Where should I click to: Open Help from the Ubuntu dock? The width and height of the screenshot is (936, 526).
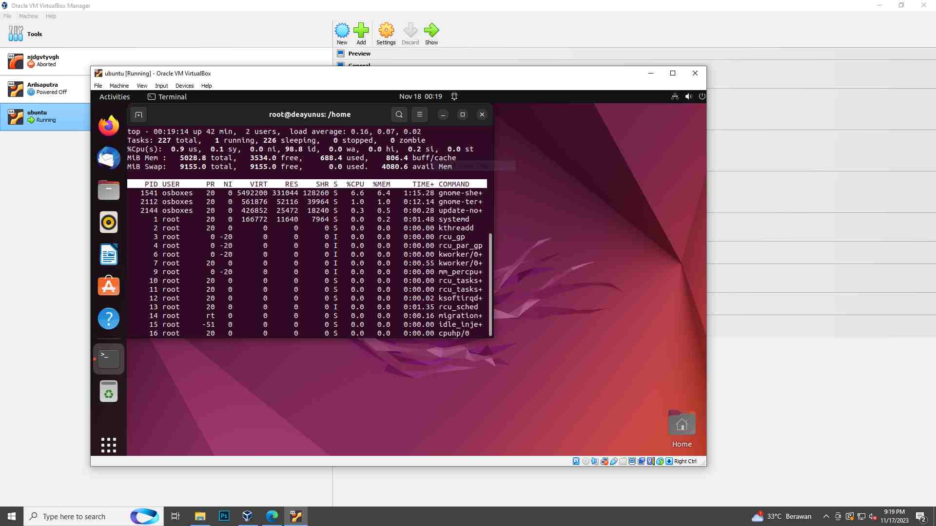[109, 319]
